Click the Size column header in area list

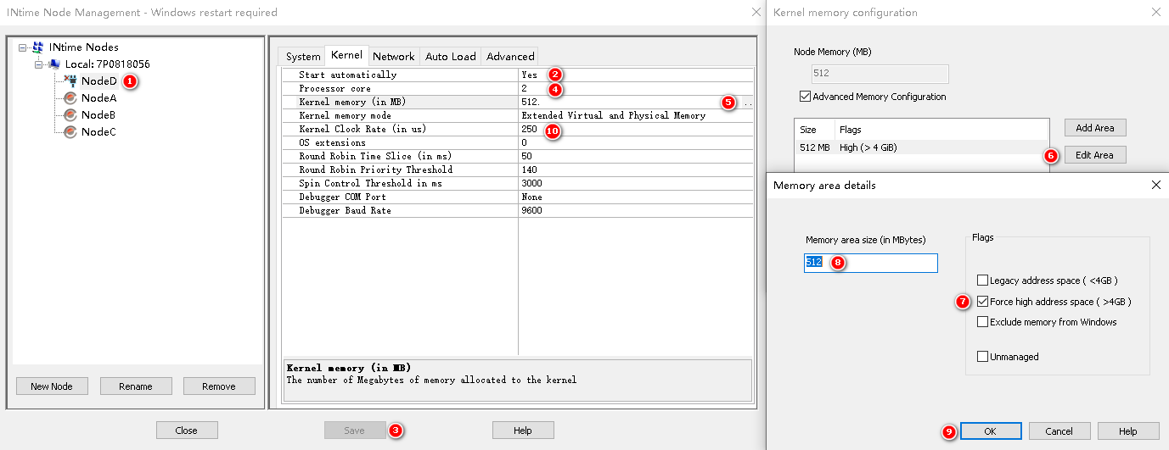(815, 130)
